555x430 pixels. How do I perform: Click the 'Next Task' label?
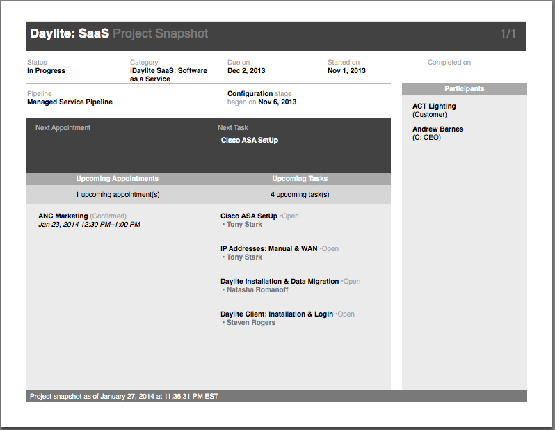232,127
